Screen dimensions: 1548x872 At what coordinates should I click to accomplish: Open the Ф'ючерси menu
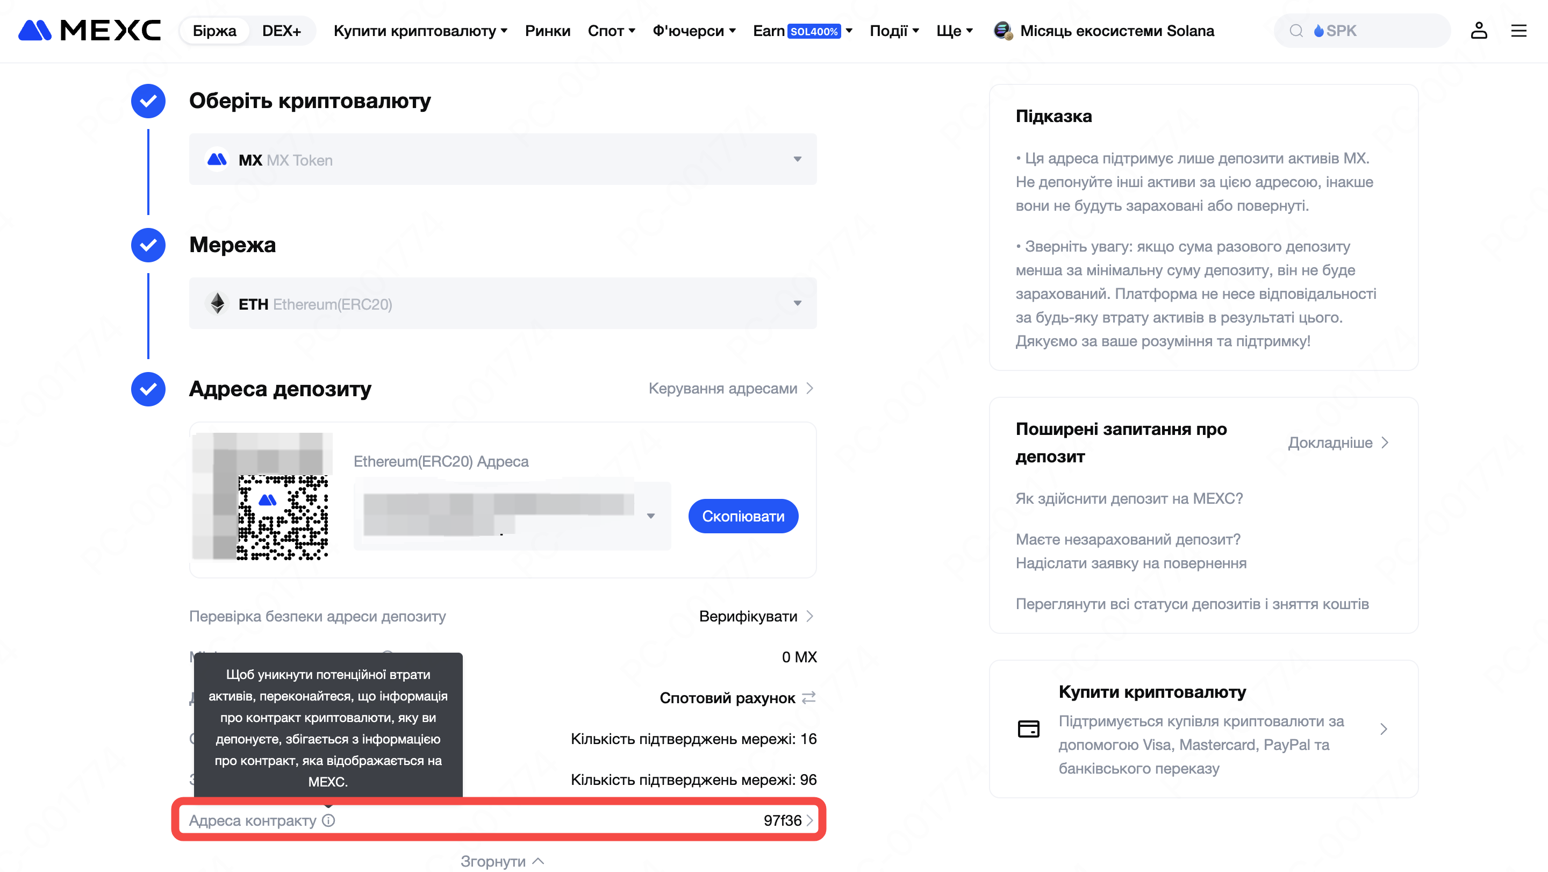pyautogui.click(x=694, y=31)
